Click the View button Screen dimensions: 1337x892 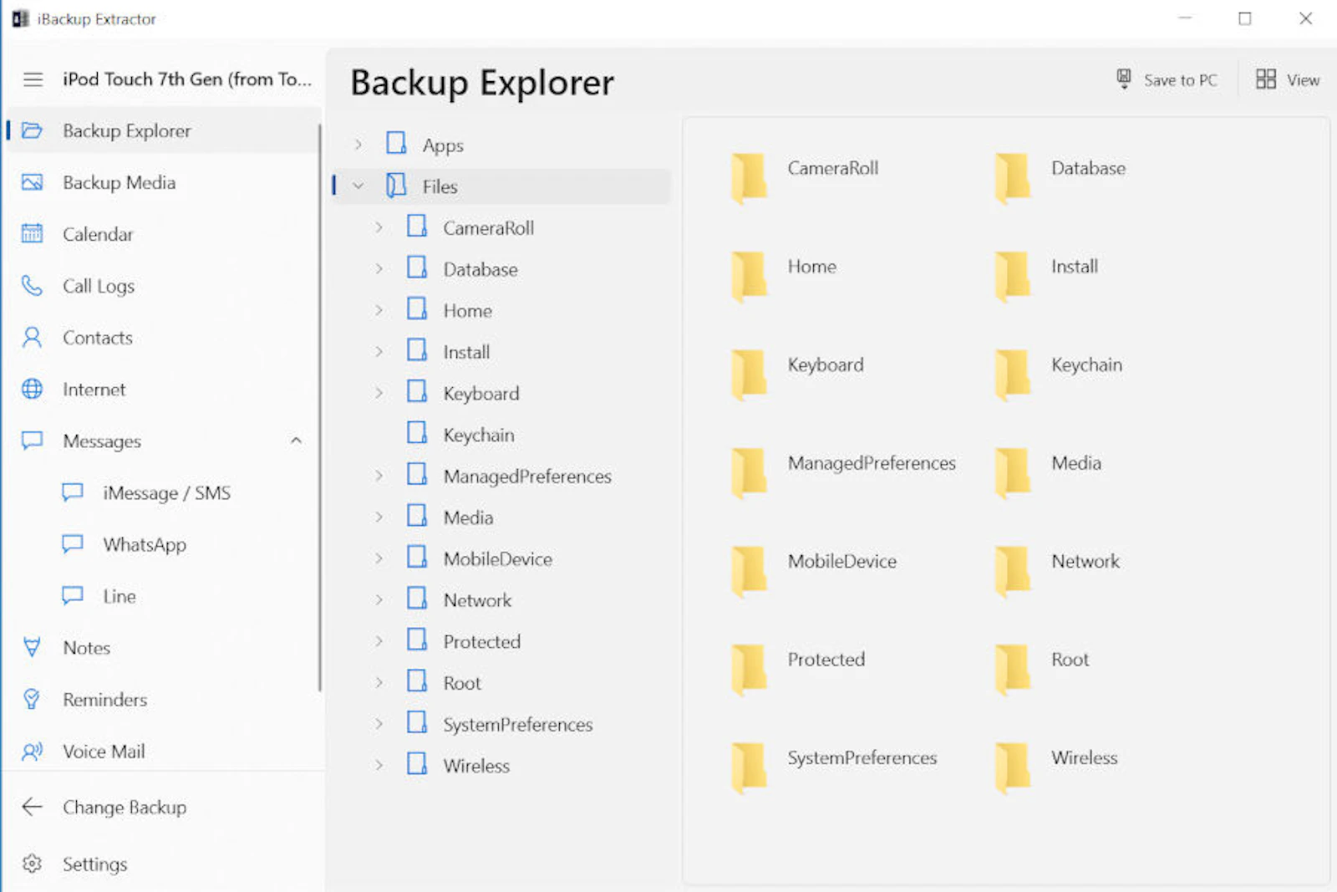(1288, 79)
